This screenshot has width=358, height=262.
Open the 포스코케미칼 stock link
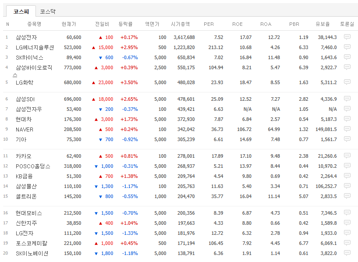(x=32, y=243)
